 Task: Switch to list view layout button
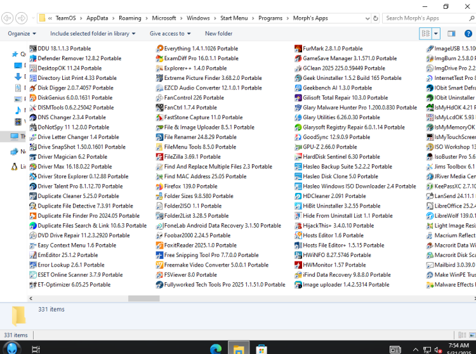point(426,34)
